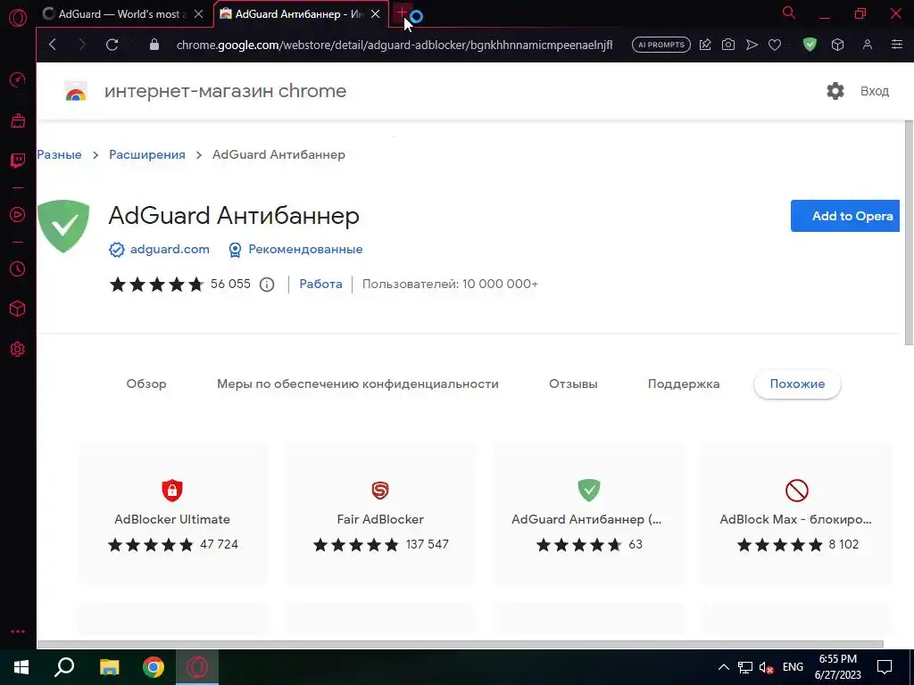Open Расширения breadcrumb link
The height and width of the screenshot is (685, 914).
pos(147,155)
